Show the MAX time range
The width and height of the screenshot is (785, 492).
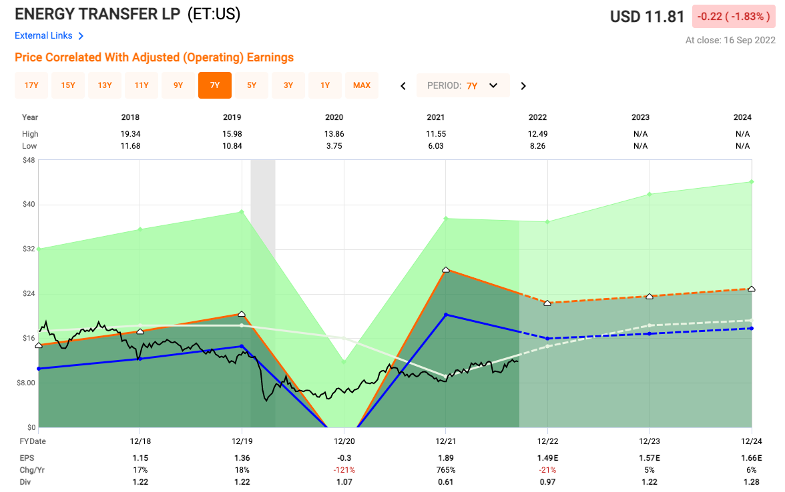pos(362,85)
